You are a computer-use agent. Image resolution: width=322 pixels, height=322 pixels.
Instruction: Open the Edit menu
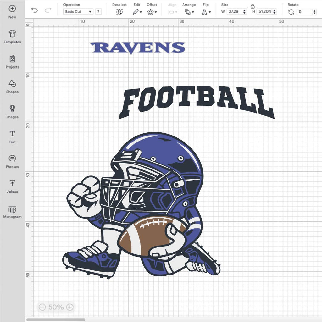point(137,12)
